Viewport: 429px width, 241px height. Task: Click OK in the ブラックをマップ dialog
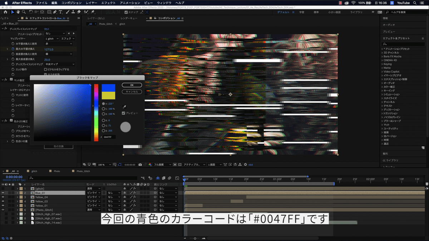132,85
